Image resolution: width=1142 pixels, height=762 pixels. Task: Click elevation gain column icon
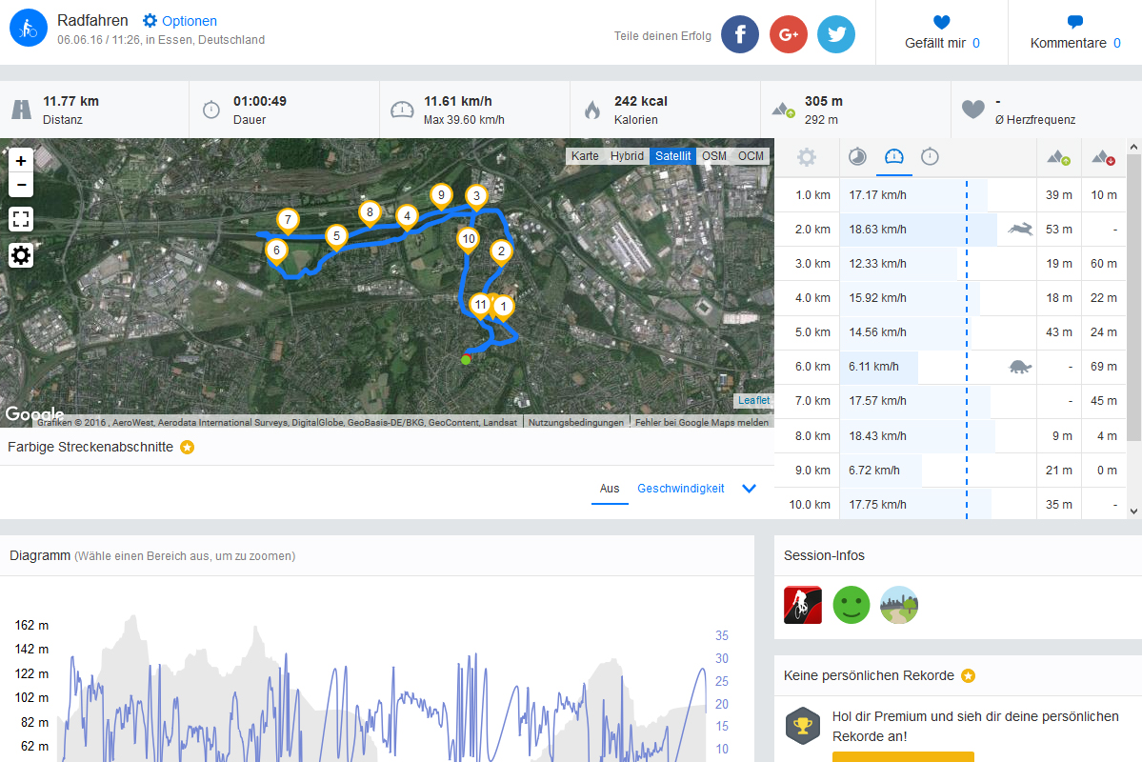tap(1059, 157)
